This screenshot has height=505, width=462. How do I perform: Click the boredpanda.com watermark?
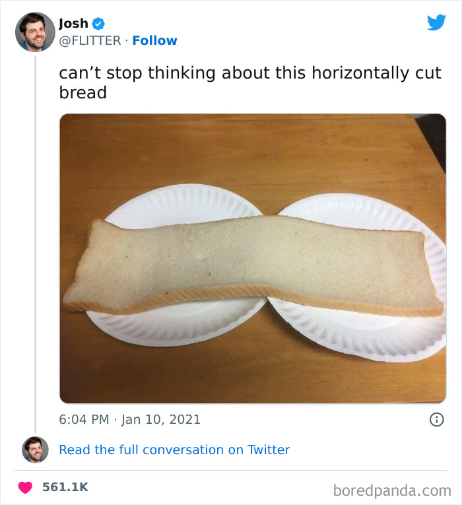(391, 490)
